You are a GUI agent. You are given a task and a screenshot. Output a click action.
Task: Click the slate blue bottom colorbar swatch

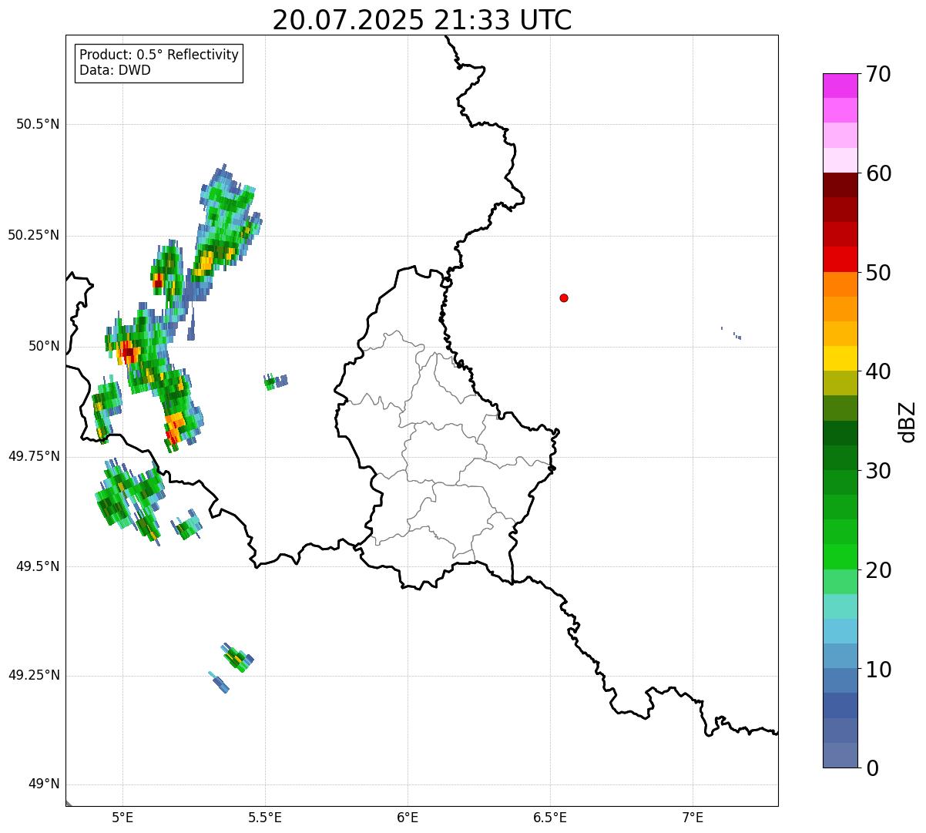pyautogui.click(x=840, y=755)
